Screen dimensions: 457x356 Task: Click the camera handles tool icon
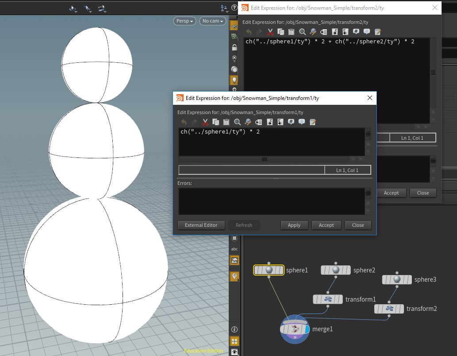tap(101, 8)
